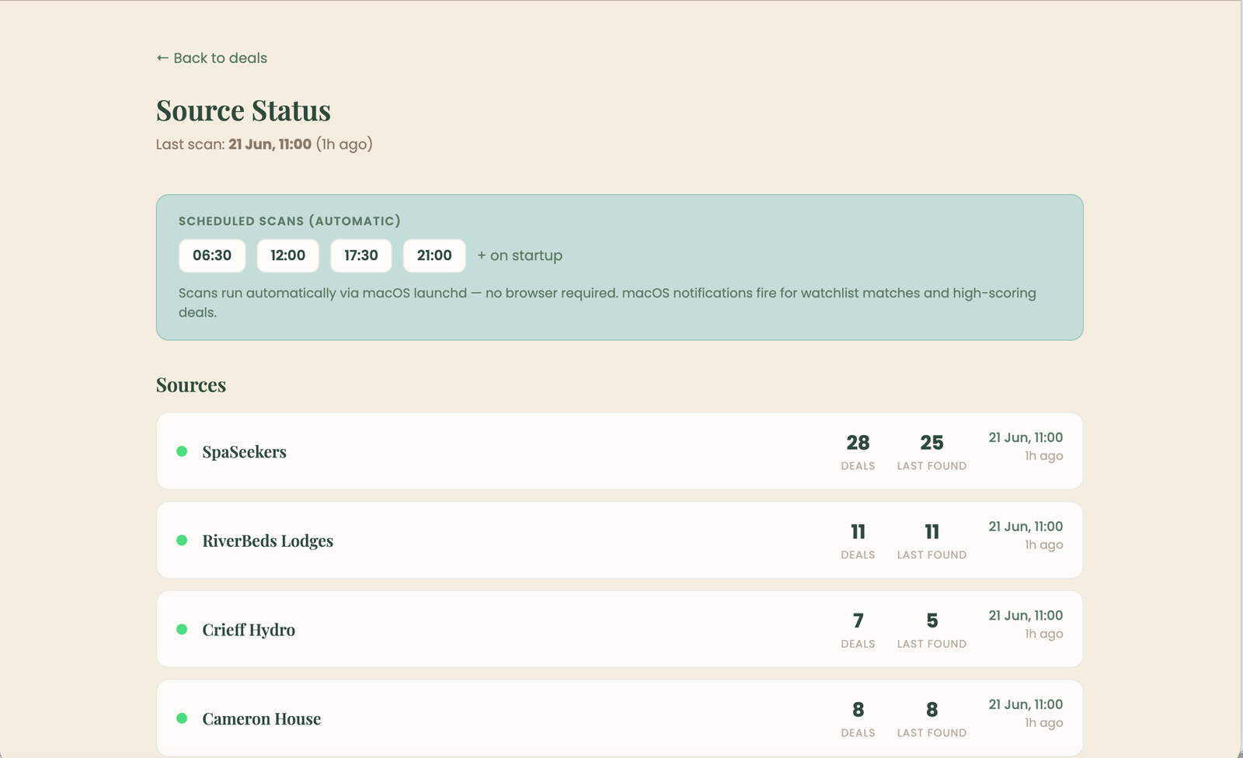Click RiverBeds Lodges 21 Jun, 11:00 timestamp
This screenshot has height=758, width=1243.
[x=1025, y=527]
